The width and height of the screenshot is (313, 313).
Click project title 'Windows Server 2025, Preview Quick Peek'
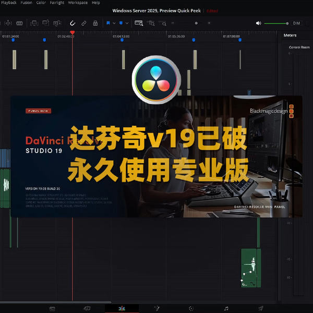156,11
